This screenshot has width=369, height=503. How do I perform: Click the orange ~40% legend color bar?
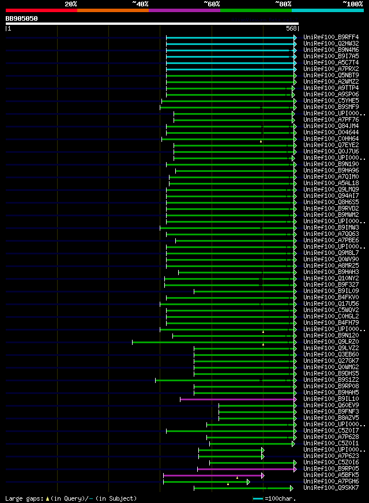point(113,10)
